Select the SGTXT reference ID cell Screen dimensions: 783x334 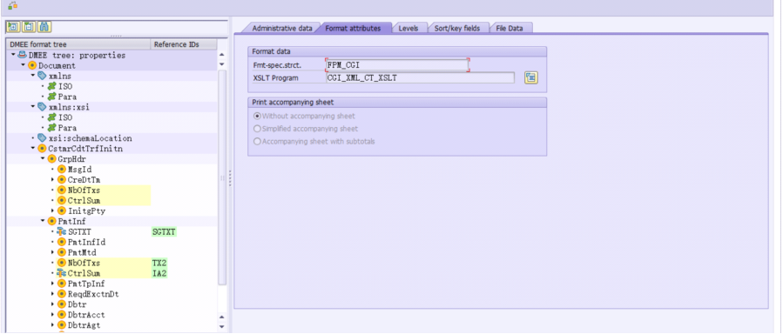(164, 231)
